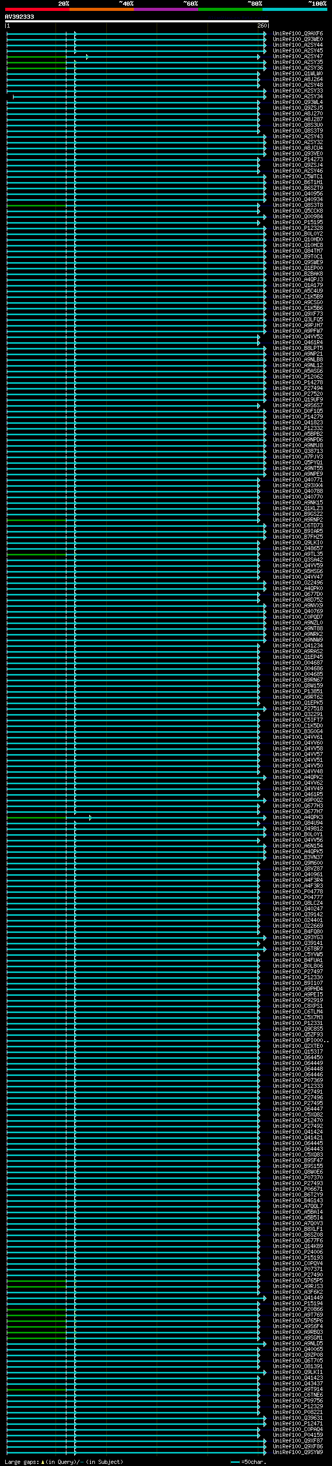Screen dimensions: 332x1466
Task: Open hit UniRef100_A8J270
Action: (298, 114)
